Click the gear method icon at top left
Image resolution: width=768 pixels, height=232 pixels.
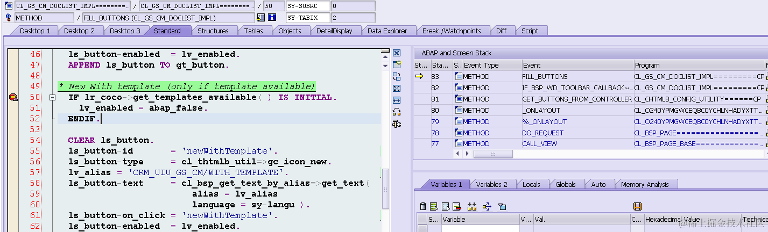point(8,18)
